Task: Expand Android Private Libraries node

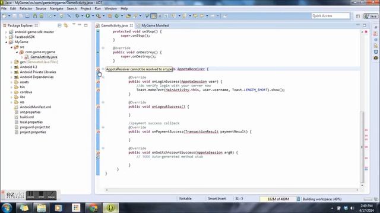Action: coord(12,72)
